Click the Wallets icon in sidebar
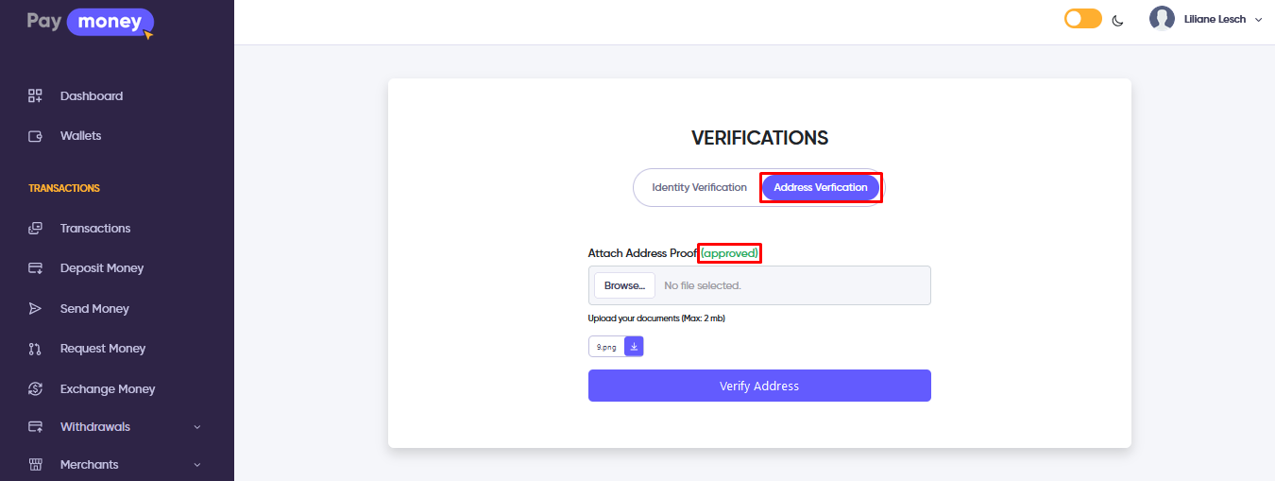This screenshot has width=1275, height=481. (x=36, y=136)
